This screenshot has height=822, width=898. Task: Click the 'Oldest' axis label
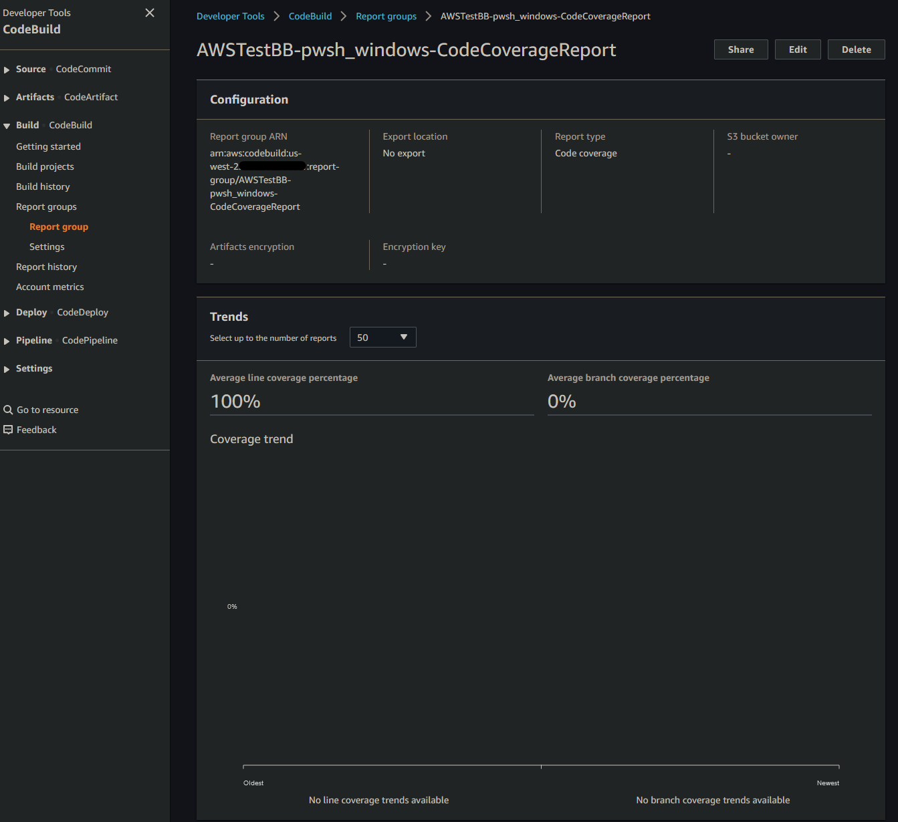(253, 783)
